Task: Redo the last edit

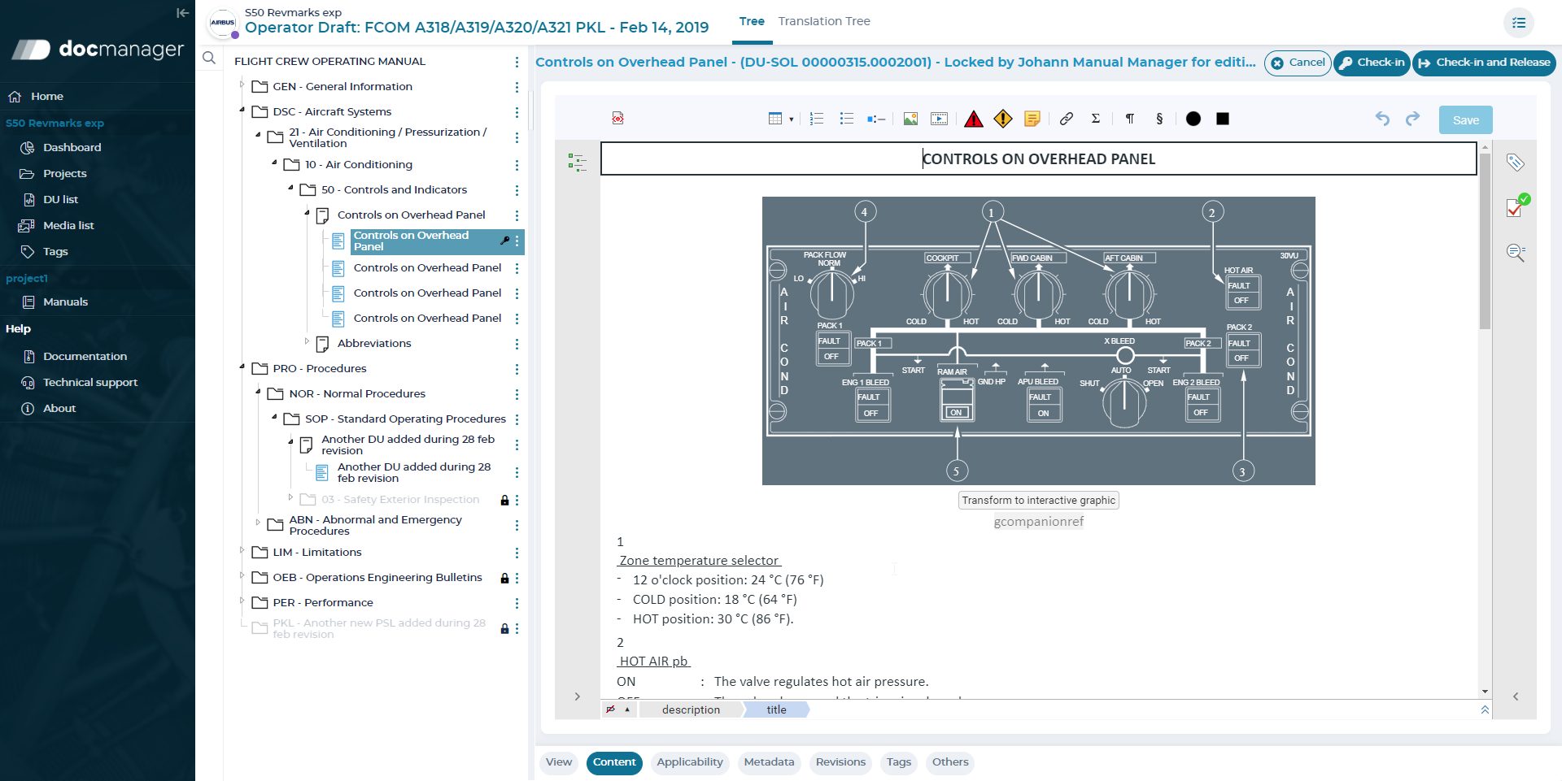Action: [1412, 119]
